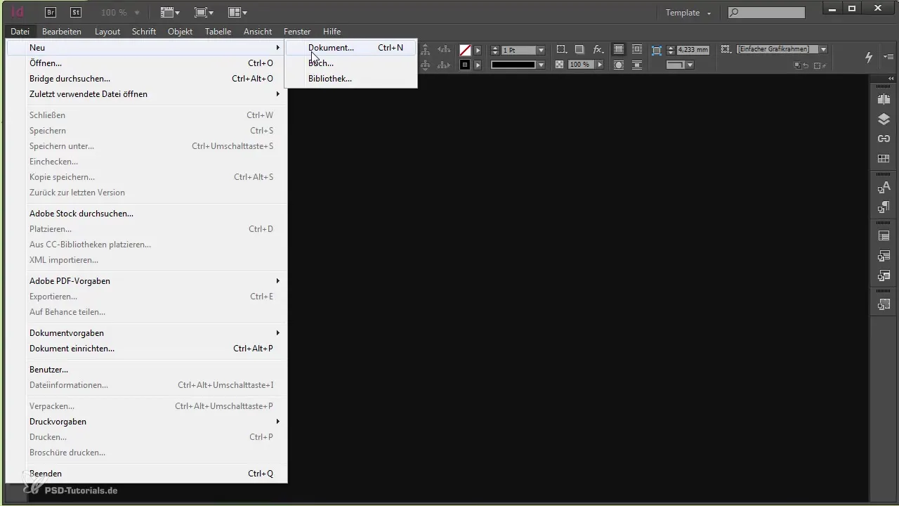Open the Schrift menu

click(144, 32)
